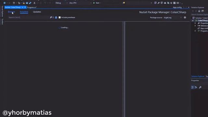Click the save all icon
This screenshot has height=117, width=208.
point(30,3)
